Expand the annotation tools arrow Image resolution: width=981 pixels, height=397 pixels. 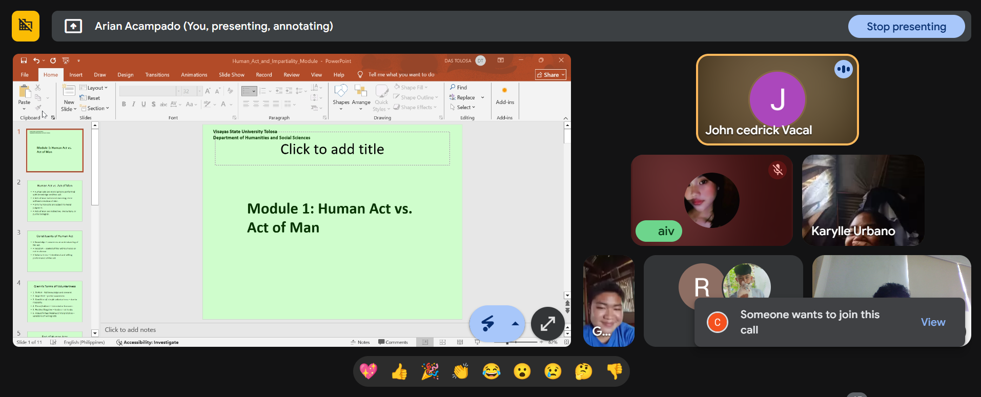515,323
